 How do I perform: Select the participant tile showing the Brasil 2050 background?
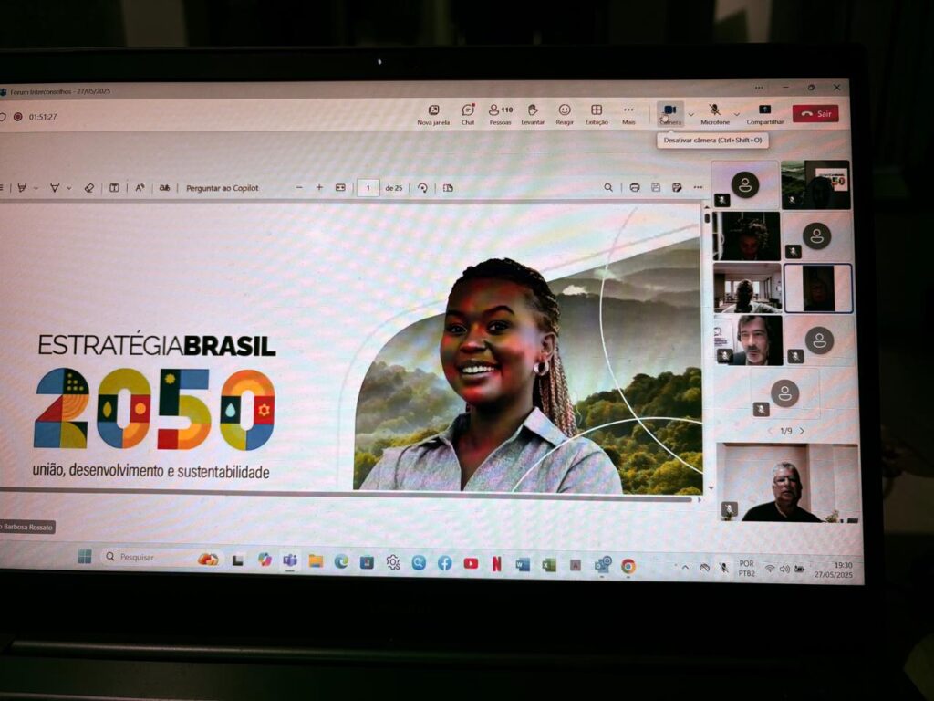coord(815,184)
